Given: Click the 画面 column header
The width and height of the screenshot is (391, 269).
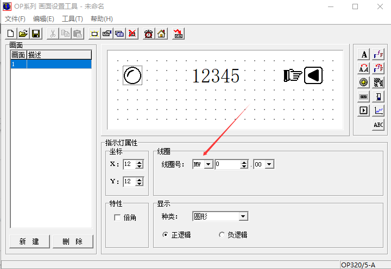Looking at the screenshot, I should tap(18, 55).
